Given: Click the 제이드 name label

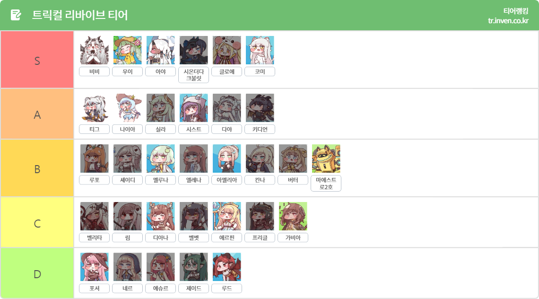Looking at the screenshot, I should [193, 288].
